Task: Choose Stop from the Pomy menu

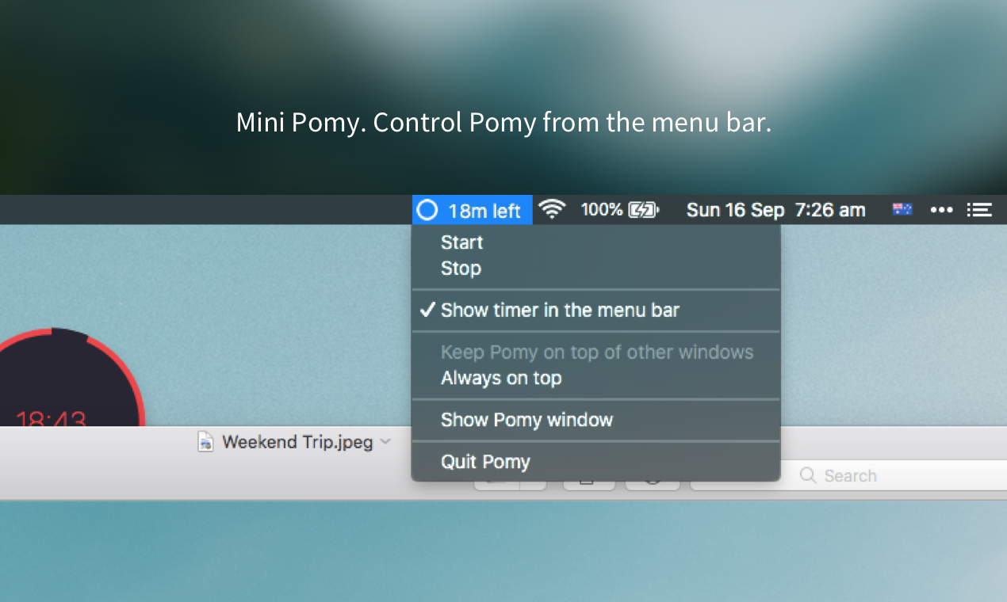Action: (x=595, y=269)
